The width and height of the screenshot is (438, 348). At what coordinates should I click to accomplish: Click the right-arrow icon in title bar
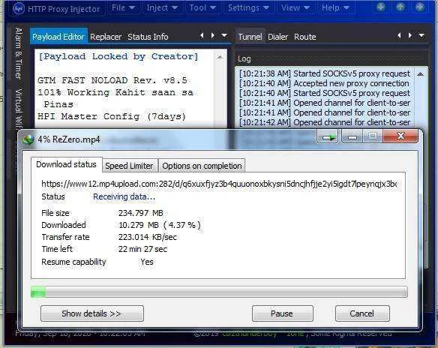click(419, 7)
